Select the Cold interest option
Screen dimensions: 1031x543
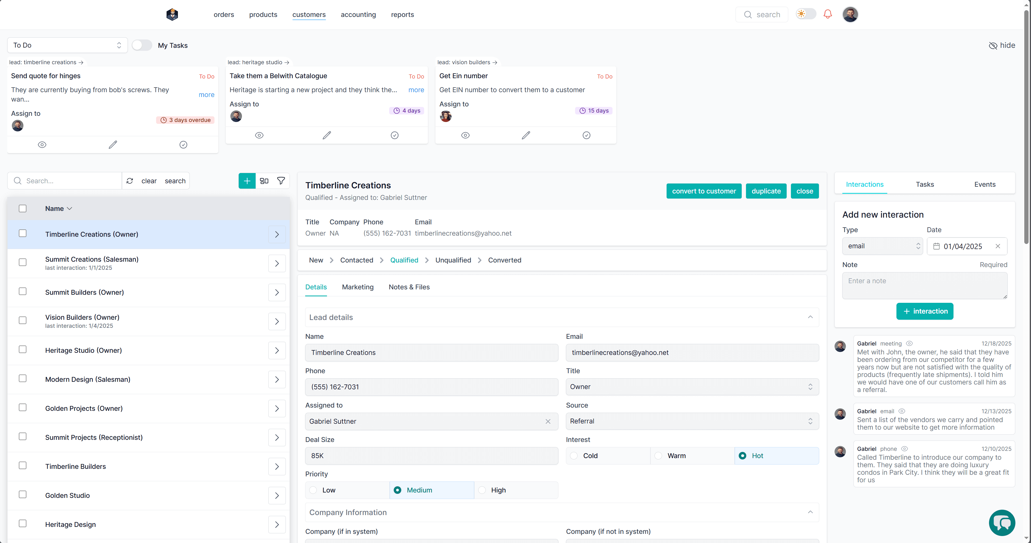(608, 456)
